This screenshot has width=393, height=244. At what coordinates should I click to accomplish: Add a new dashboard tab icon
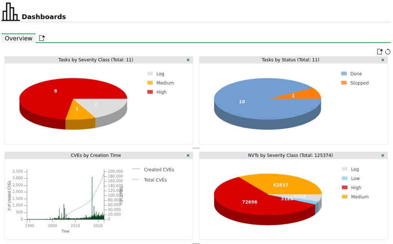coord(42,38)
